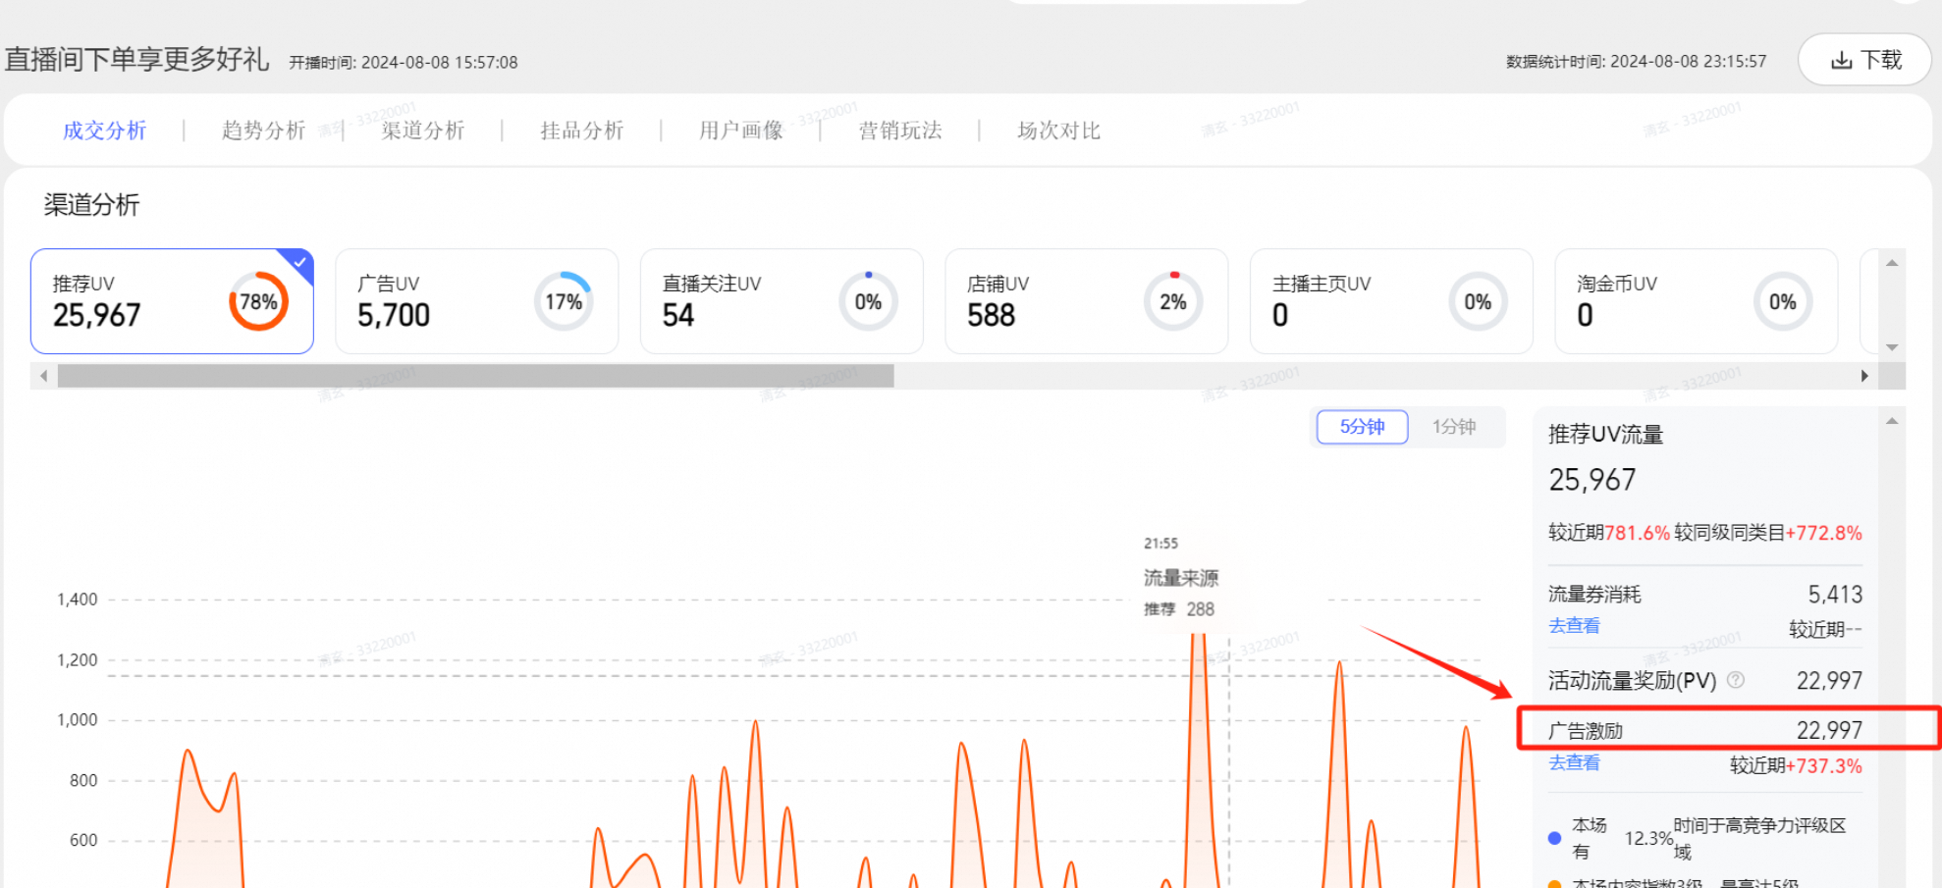Click the 渠道分析 section heading

(91, 205)
